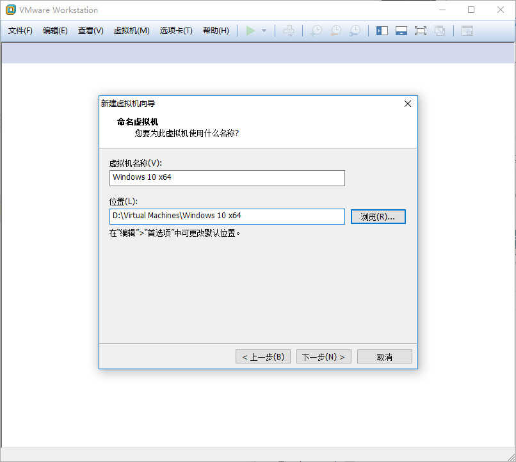Click the take snapshot clock icon
516x462 pixels.
tap(316, 31)
